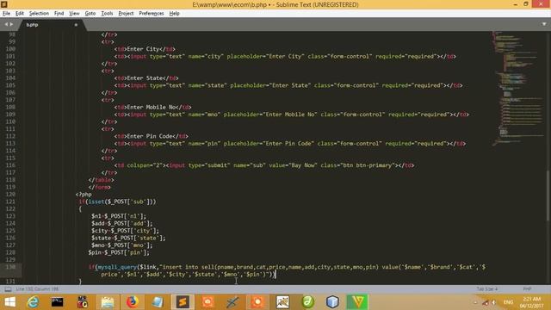Open the File menu
Screen dimensions: 551x310
click(x=6, y=14)
